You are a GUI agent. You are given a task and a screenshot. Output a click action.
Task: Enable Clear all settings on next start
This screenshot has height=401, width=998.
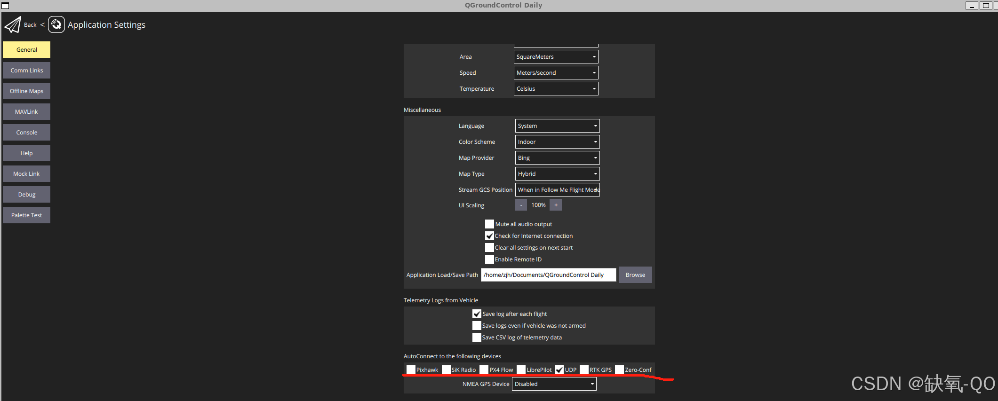[x=489, y=248]
